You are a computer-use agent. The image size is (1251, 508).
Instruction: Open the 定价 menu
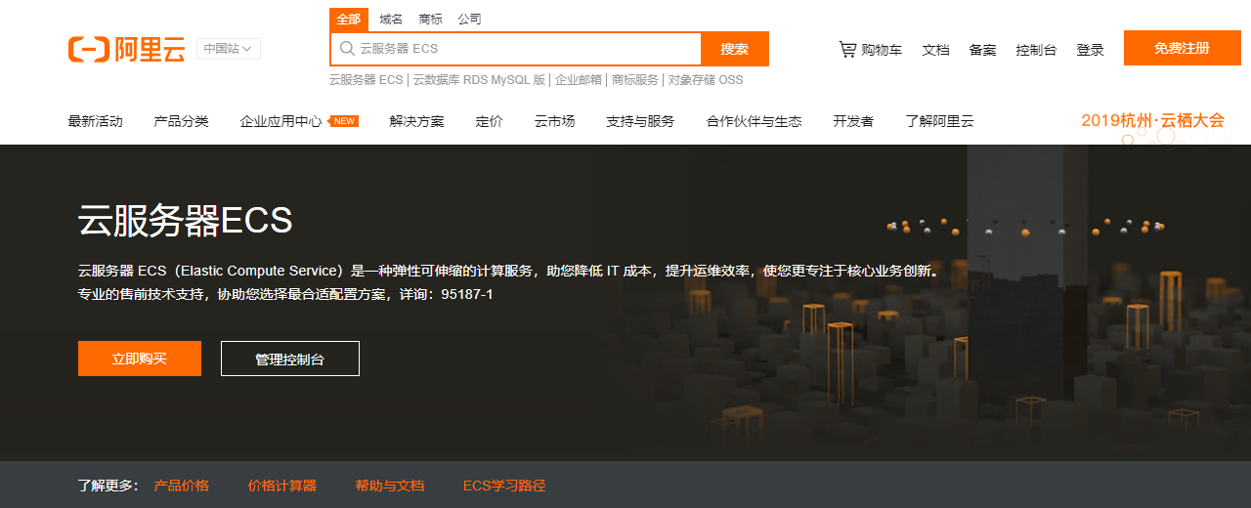point(489,121)
